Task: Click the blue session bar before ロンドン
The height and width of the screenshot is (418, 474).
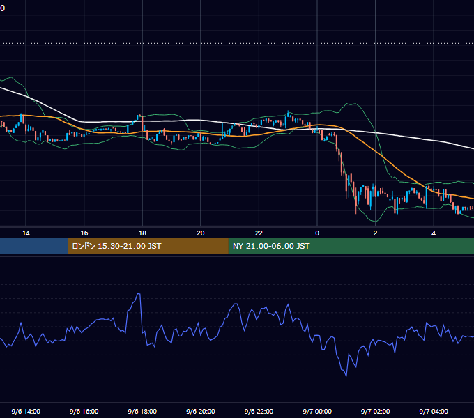Action: click(x=34, y=246)
